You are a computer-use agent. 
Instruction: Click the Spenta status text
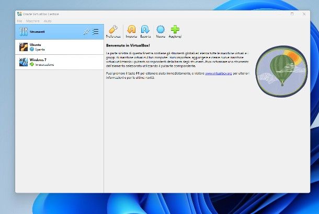[x=40, y=50]
